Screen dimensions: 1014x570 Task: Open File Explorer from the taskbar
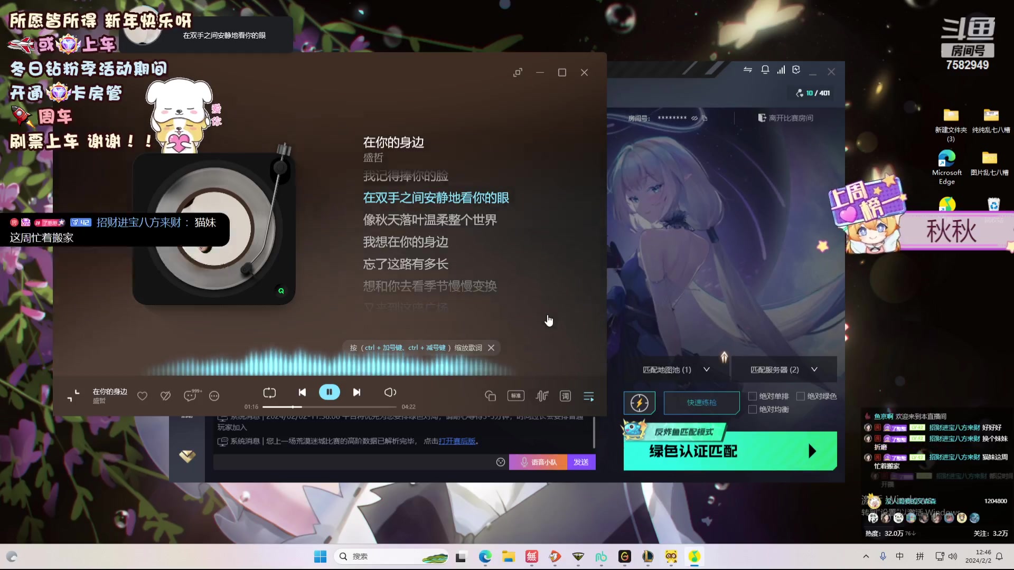pyautogui.click(x=508, y=556)
